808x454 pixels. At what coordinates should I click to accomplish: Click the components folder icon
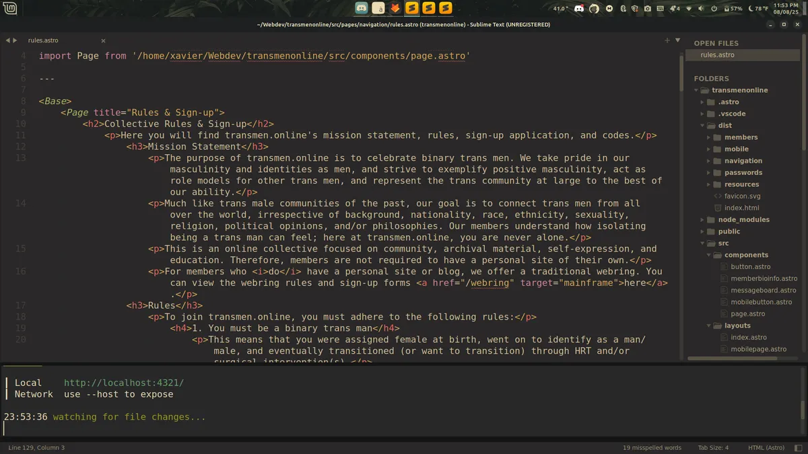click(x=717, y=255)
